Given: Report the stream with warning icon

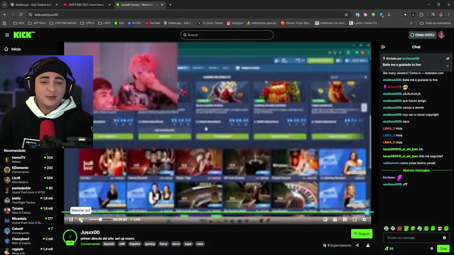Looking at the screenshot, I should [x=368, y=245].
